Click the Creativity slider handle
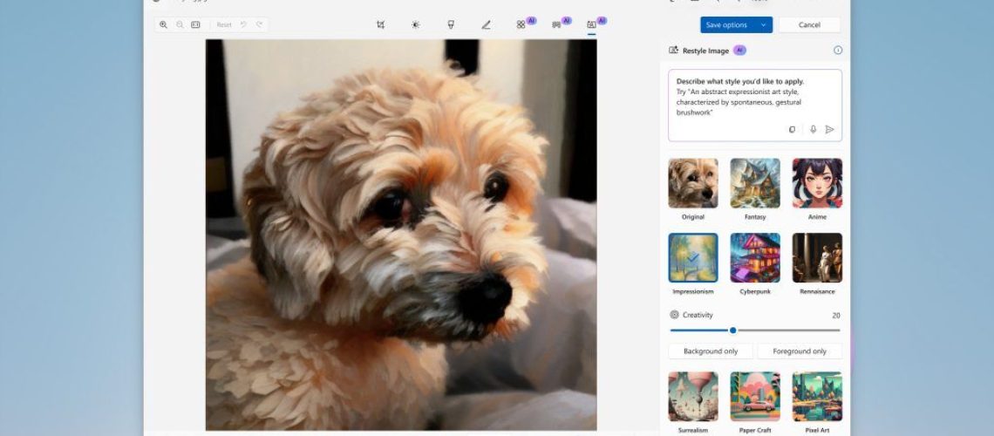The width and height of the screenshot is (994, 436). coord(732,330)
